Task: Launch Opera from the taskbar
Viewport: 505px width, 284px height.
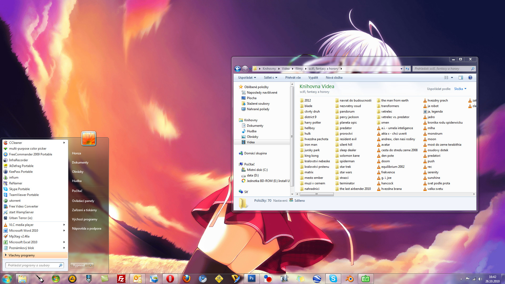Action: pyautogui.click(x=170, y=279)
